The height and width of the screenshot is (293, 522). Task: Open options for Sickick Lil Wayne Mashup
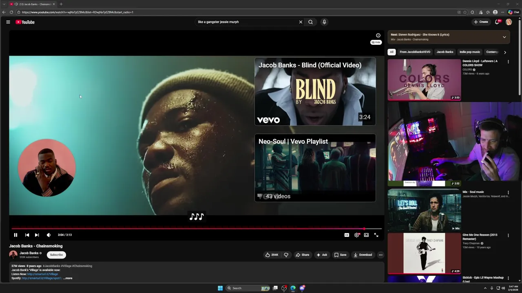[x=508, y=278]
